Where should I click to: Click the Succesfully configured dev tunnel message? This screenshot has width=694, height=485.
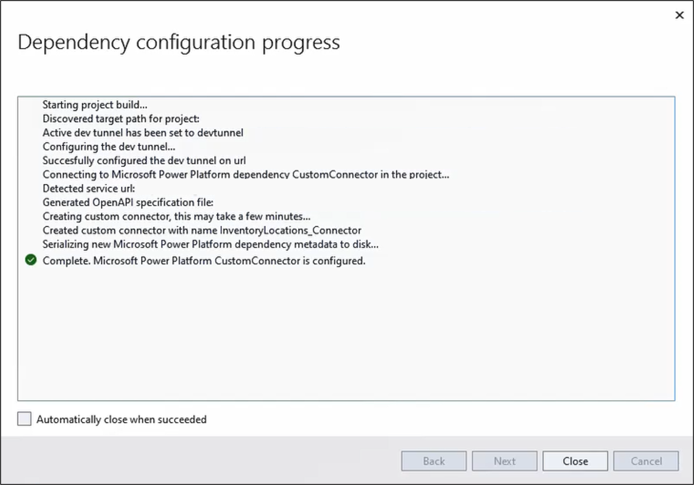(144, 160)
